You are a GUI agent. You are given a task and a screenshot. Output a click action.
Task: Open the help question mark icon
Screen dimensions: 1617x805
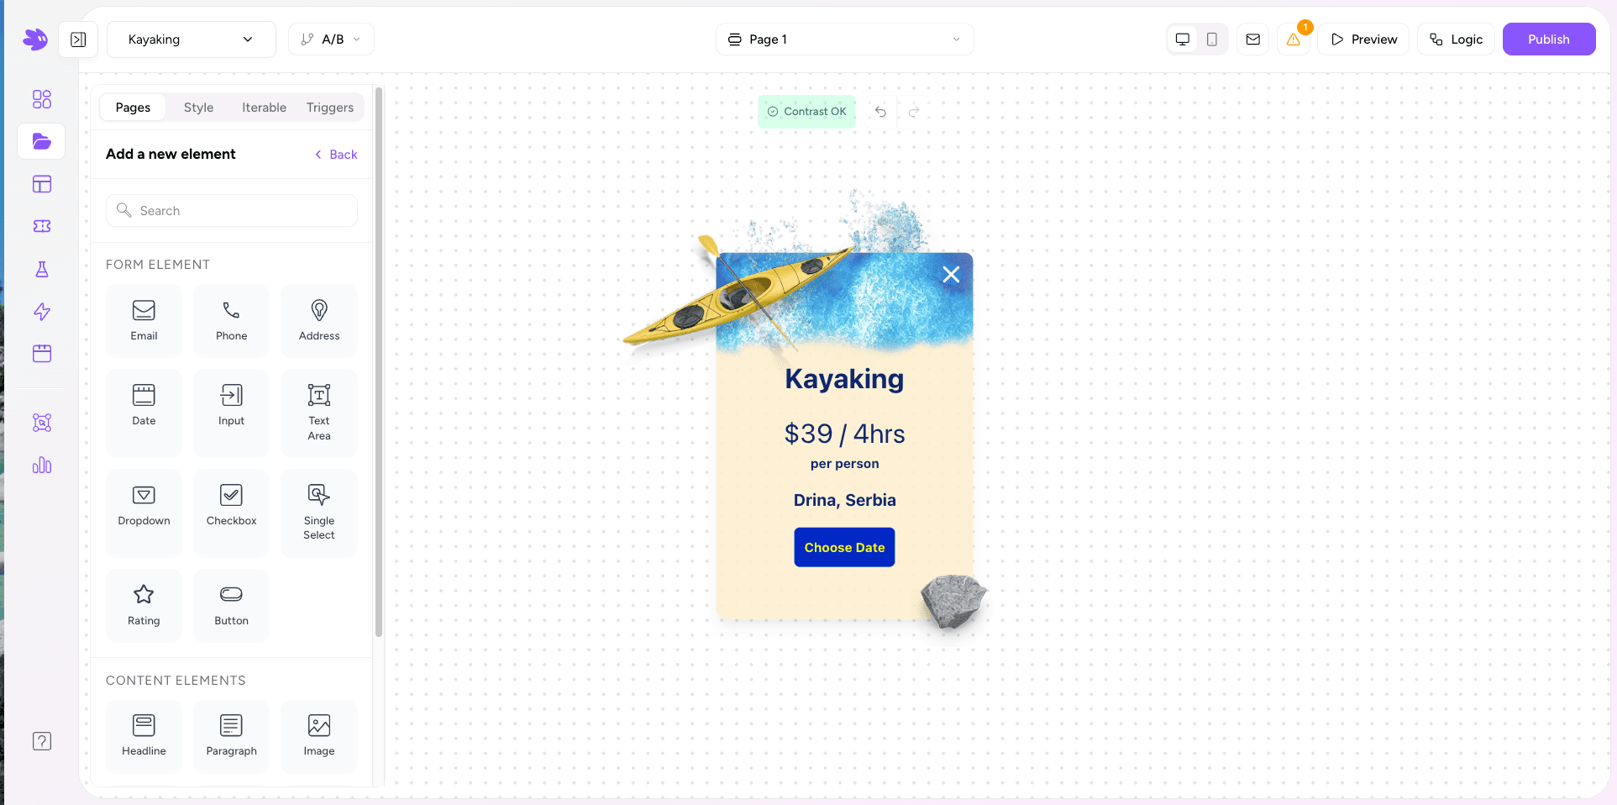42,741
